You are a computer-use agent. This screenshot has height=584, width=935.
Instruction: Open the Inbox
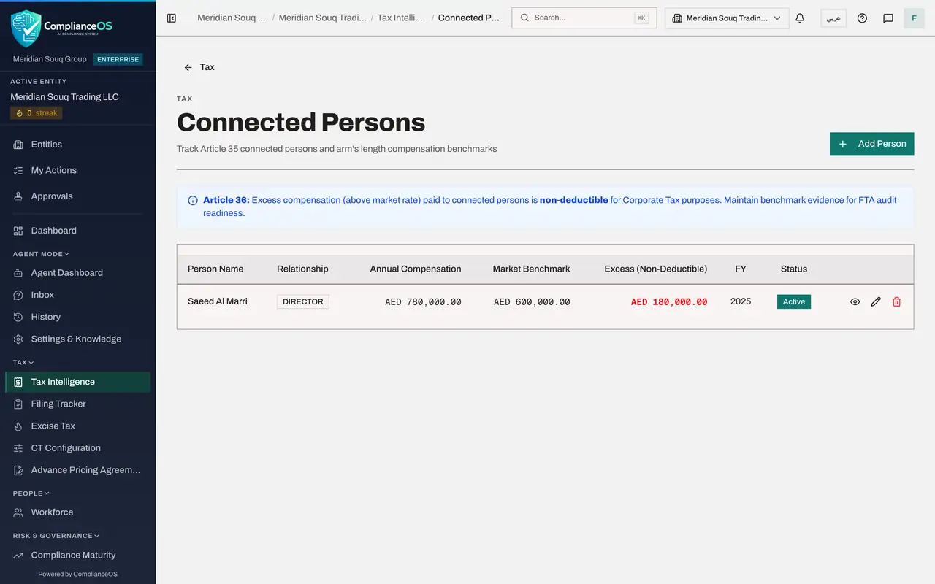[77, 295]
